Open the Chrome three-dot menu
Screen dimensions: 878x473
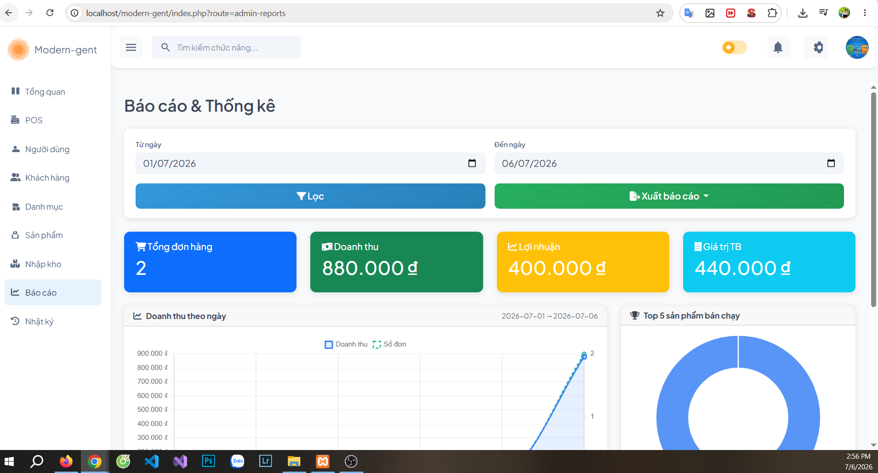click(x=865, y=13)
